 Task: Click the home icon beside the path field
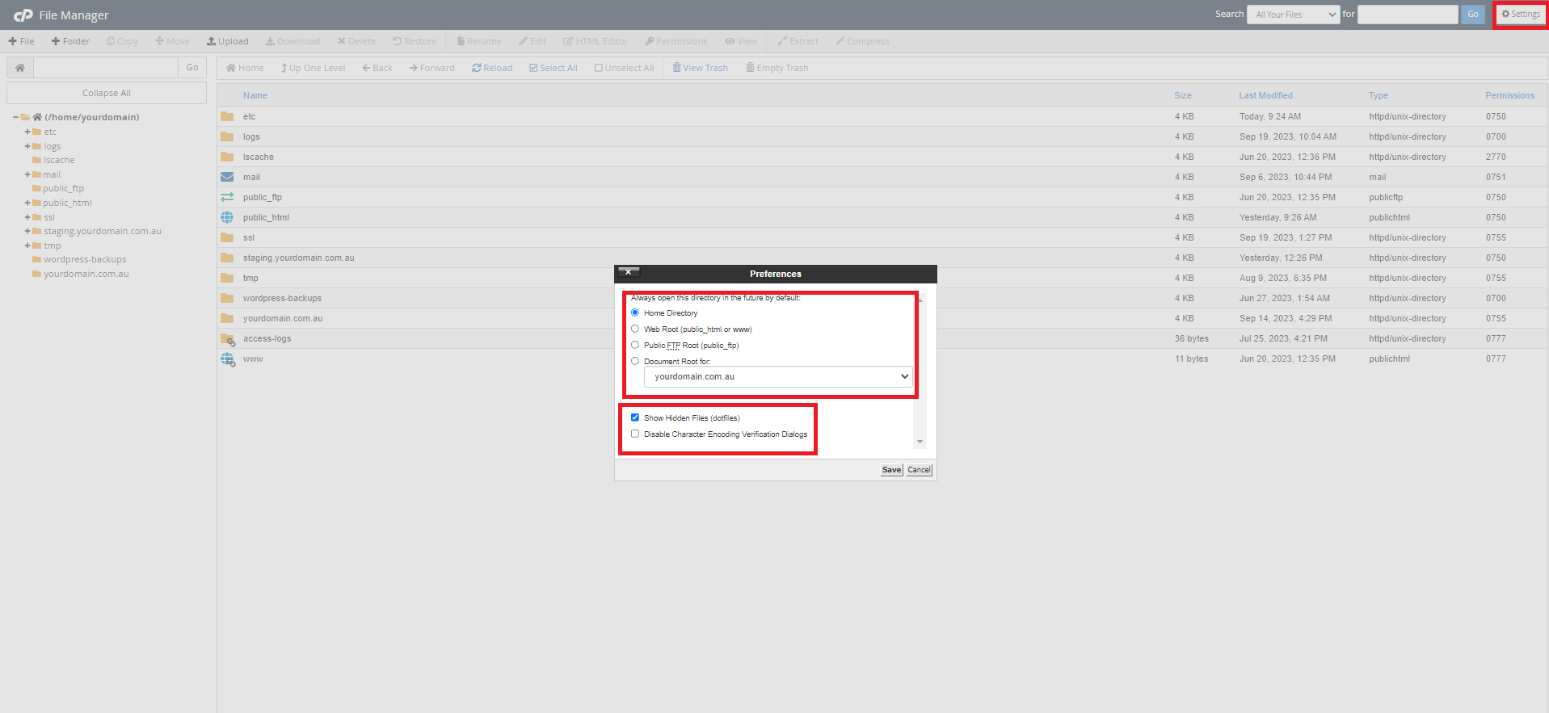(x=20, y=68)
